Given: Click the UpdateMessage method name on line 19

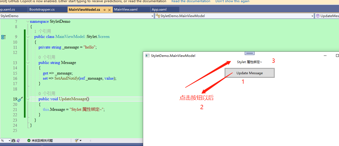Looking at the screenshot, I should click(x=73, y=99).
